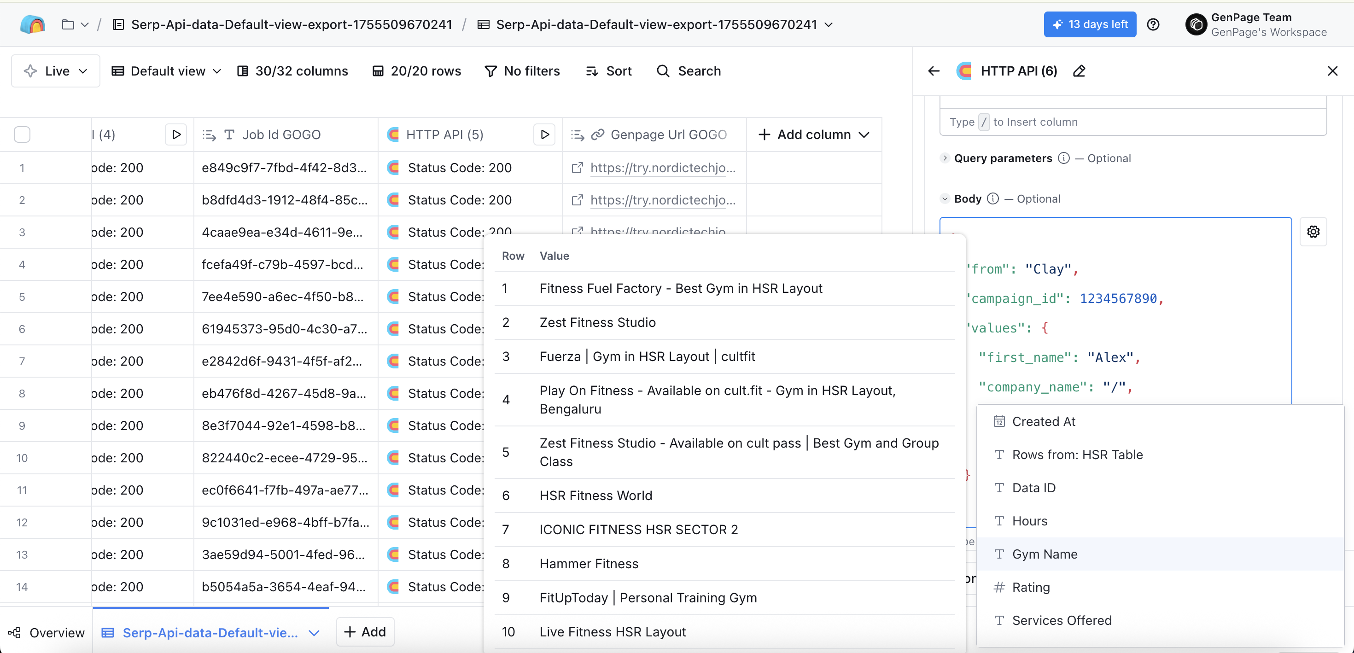This screenshot has height=653, width=1354.
Task: Show info for Query parameters
Action: click(x=1064, y=158)
